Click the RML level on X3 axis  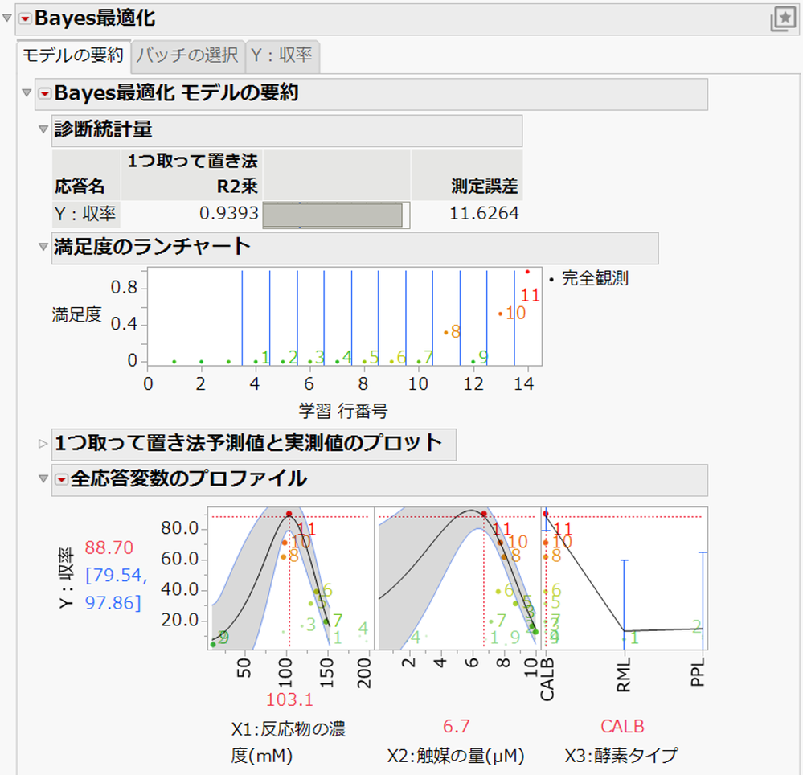click(623, 676)
